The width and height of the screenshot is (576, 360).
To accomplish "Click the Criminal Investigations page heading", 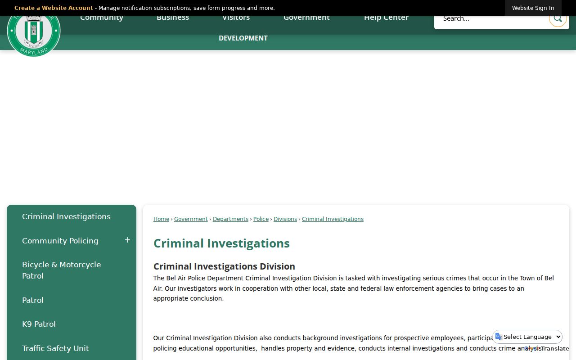I will tap(221, 243).
